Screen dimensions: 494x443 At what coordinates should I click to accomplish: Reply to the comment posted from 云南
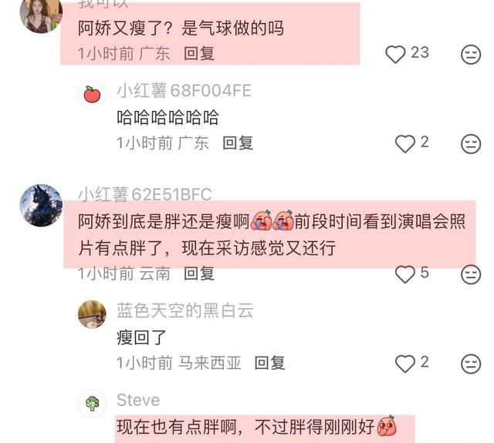pyautogui.click(x=199, y=274)
